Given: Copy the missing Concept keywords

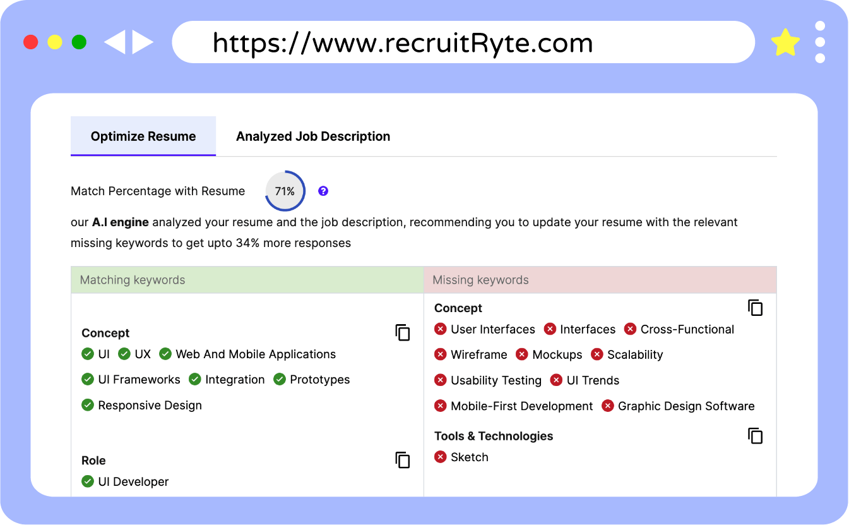Looking at the screenshot, I should 755,308.
